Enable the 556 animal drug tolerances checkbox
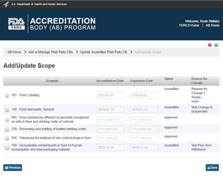223x182 pixels. click(7, 138)
